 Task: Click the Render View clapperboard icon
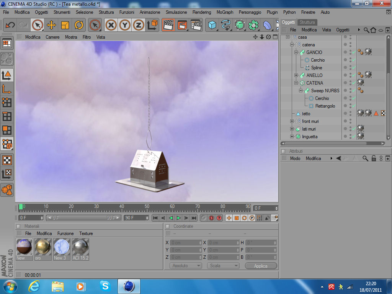(x=168, y=25)
